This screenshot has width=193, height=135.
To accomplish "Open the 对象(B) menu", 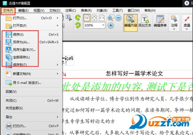I will pyautogui.click(x=102, y=10).
